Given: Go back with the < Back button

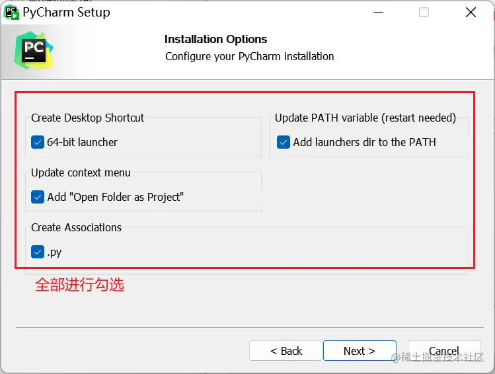Looking at the screenshot, I should click(x=286, y=351).
